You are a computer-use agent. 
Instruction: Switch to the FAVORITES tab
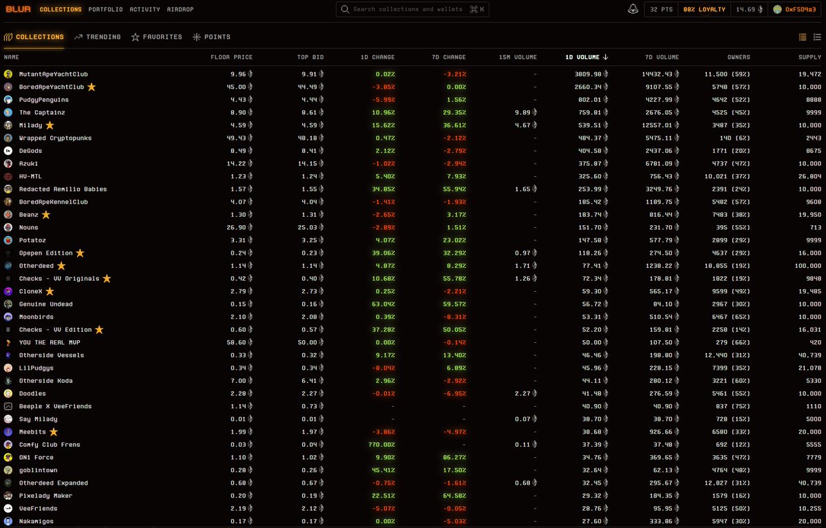156,37
